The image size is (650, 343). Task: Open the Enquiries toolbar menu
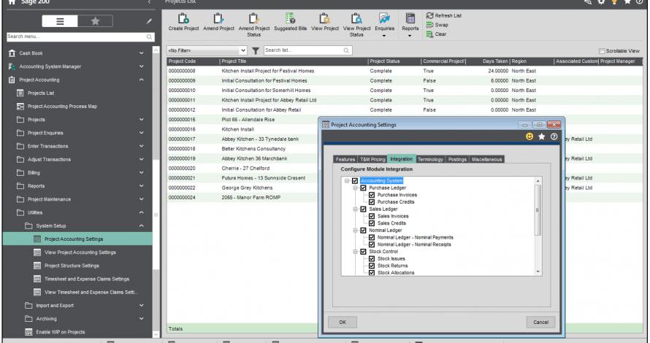click(x=384, y=25)
